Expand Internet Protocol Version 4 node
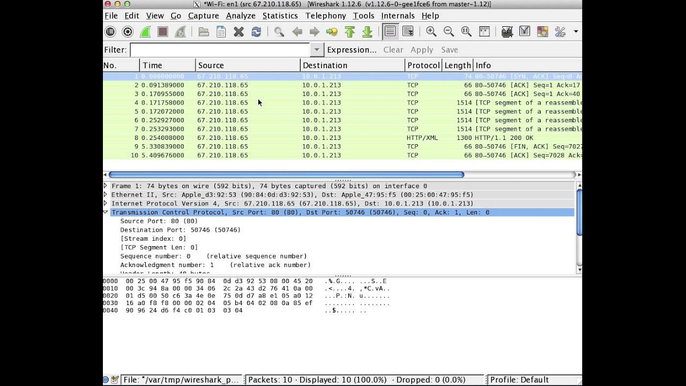The width and height of the screenshot is (686, 386). coord(106,204)
